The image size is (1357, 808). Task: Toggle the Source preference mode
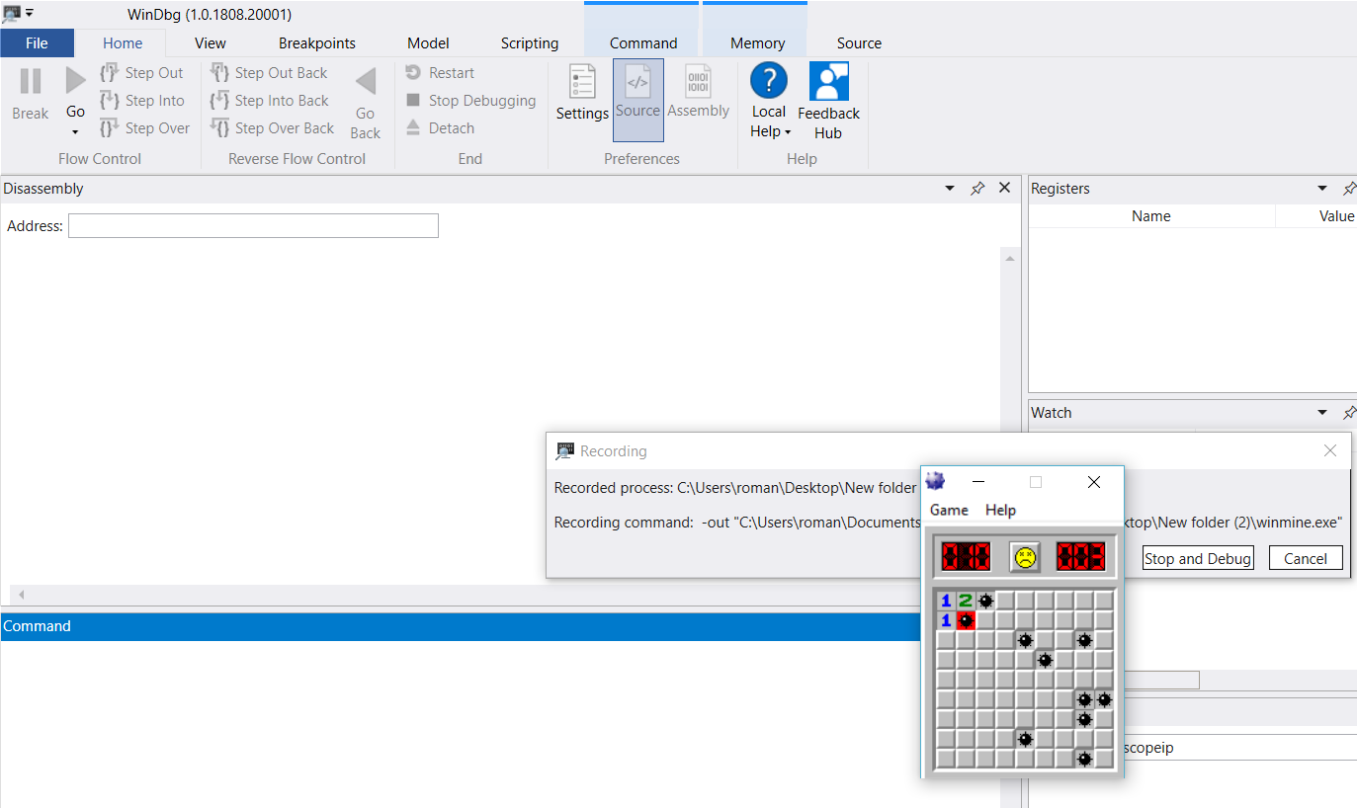pyautogui.click(x=637, y=100)
